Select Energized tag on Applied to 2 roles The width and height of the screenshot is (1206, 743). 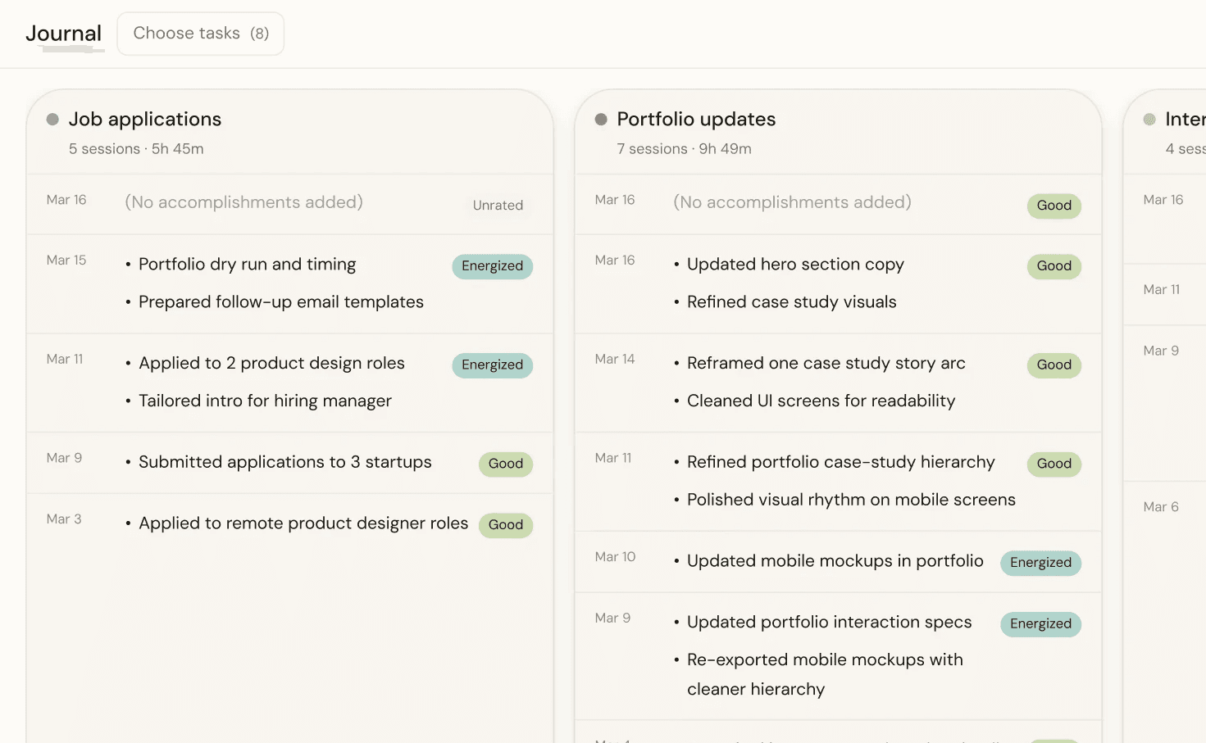click(492, 365)
